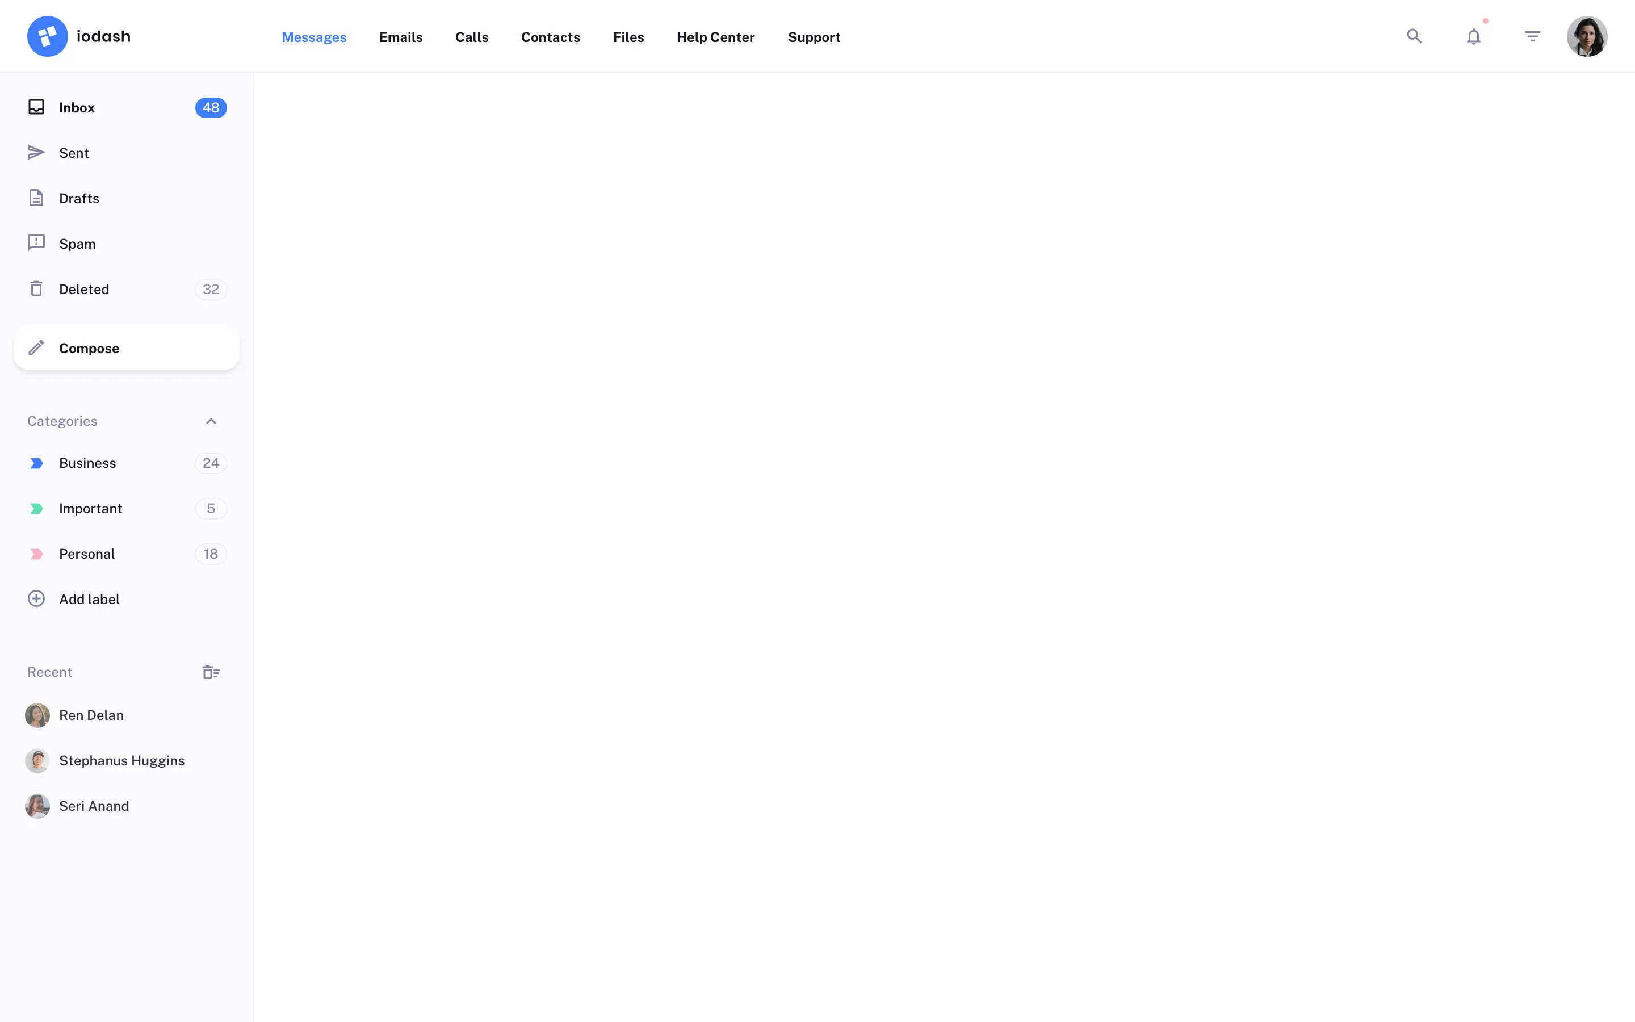Click the Spam warning icon
This screenshot has width=1635, height=1022.
pos(36,242)
